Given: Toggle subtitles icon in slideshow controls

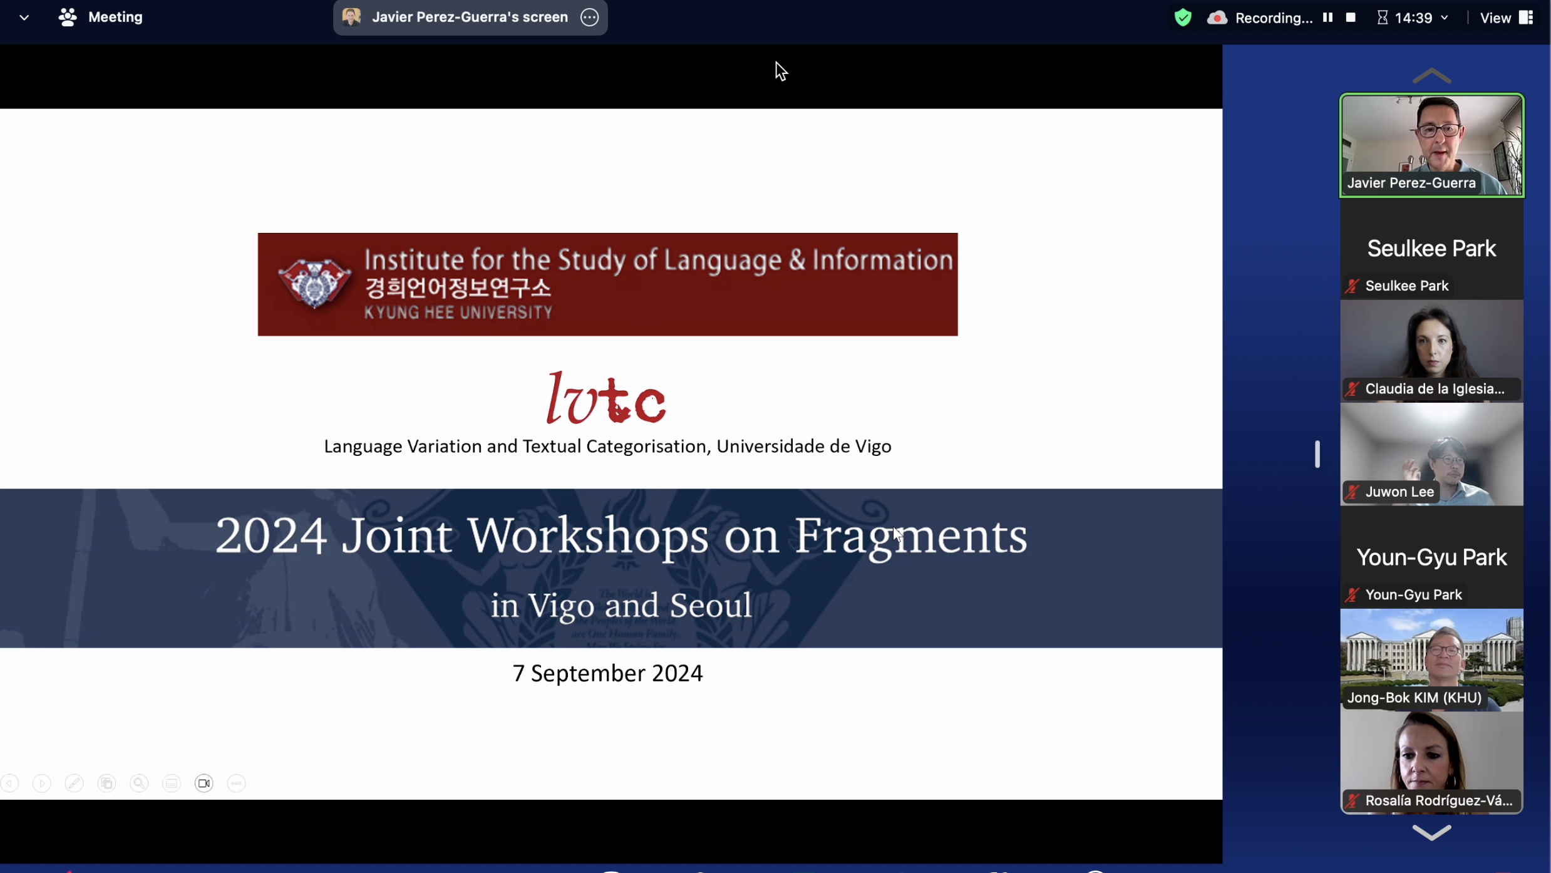Looking at the screenshot, I should [x=172, y=783].
